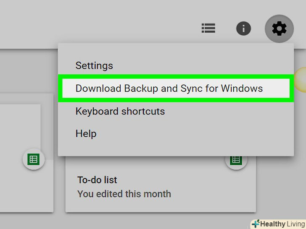The height and width of the screenshot is (229, 306).
Task: Click the Sheets icon on left file card
Action: (34, 159)
